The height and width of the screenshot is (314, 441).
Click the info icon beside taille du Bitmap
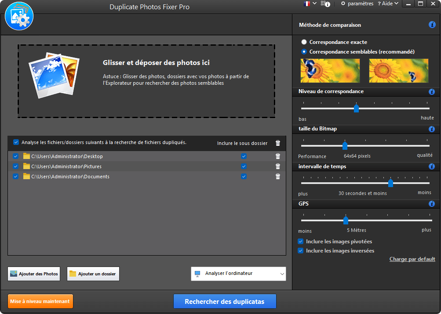431,129
